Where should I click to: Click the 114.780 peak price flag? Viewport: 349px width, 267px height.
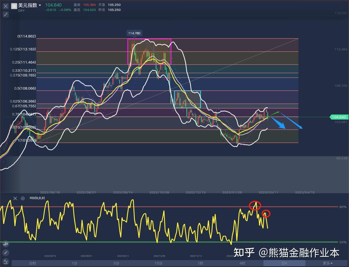[134, 33]
